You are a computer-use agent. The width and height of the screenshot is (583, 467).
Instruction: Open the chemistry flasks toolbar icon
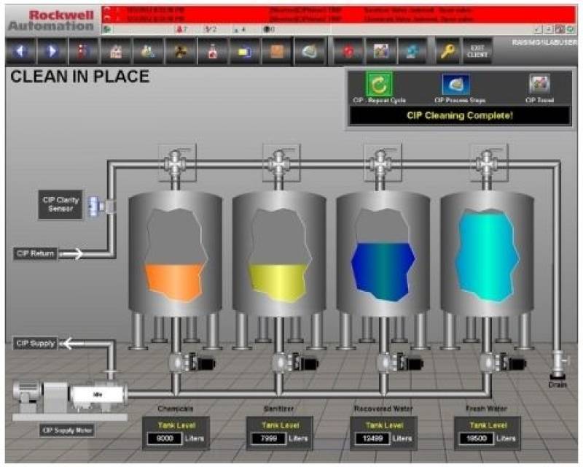[x=148, y=51]
